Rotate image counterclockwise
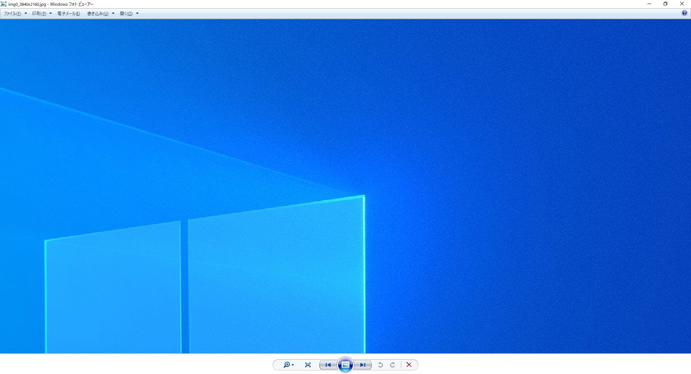This screenshot has width=691, height=374. point(380,365)
